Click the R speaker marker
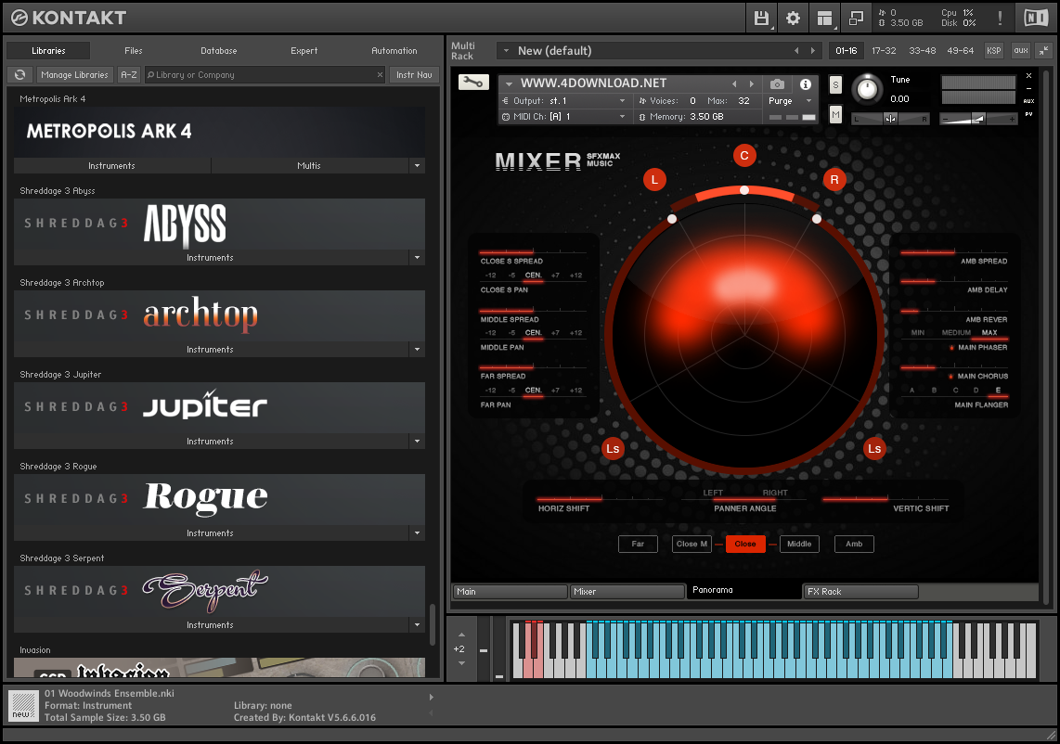 [834, 180]
